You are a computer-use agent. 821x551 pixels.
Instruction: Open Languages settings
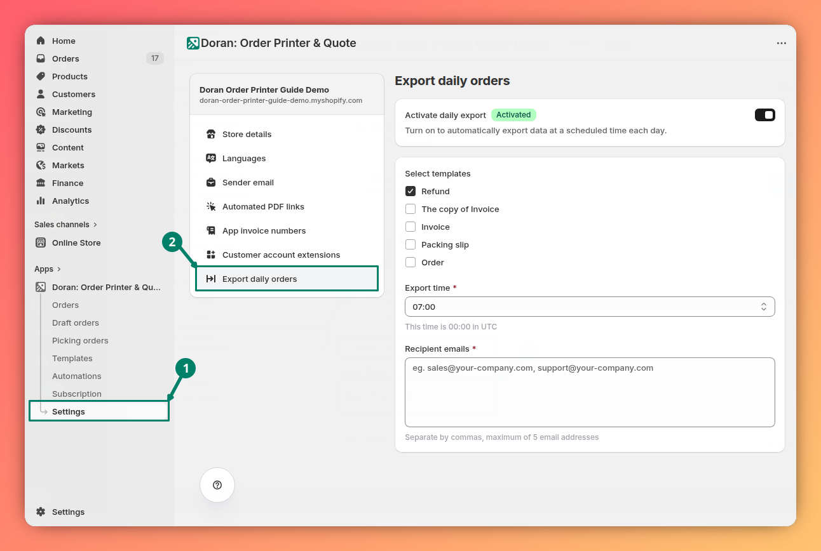[x=287, y=158]
